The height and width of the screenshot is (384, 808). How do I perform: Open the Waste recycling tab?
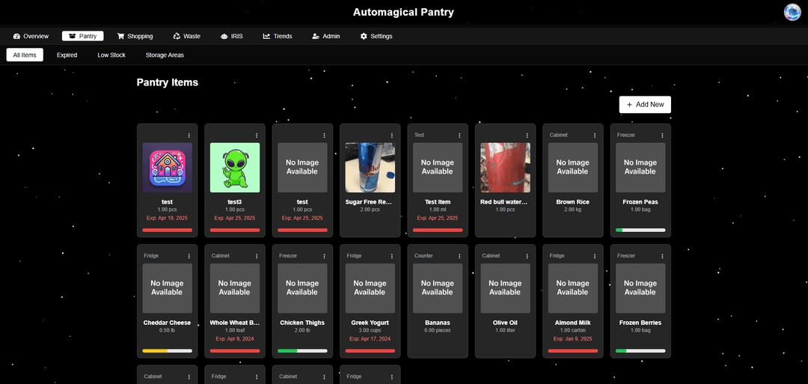pyautogui.click(x=186, y=36)
